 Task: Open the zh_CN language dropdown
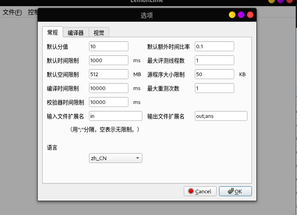(x=116, y=158)
